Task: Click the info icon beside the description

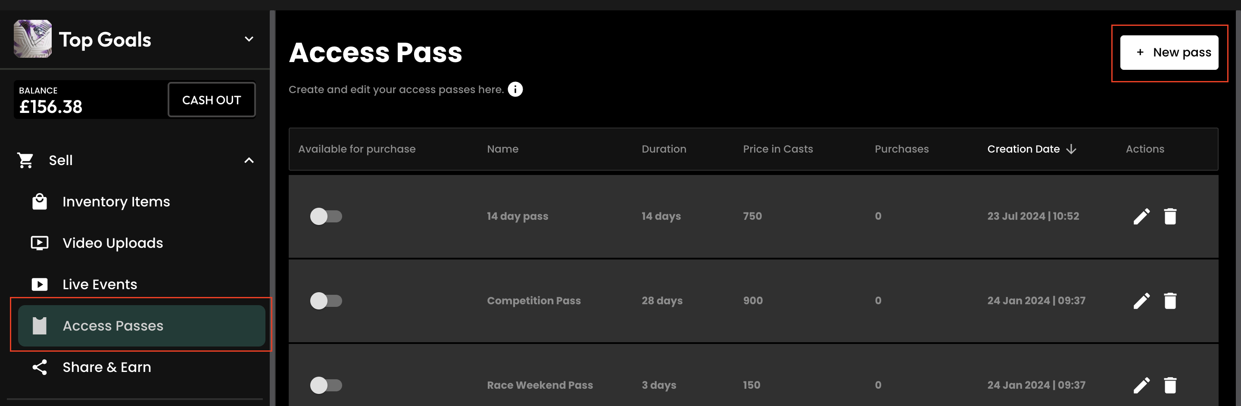Action: pos(515,90)
